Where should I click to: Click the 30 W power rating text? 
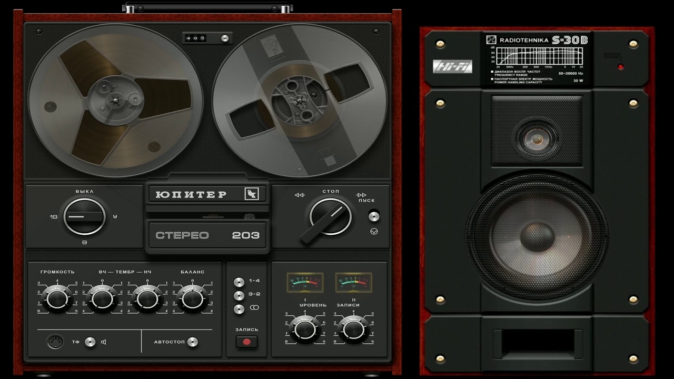coord(578,81)
